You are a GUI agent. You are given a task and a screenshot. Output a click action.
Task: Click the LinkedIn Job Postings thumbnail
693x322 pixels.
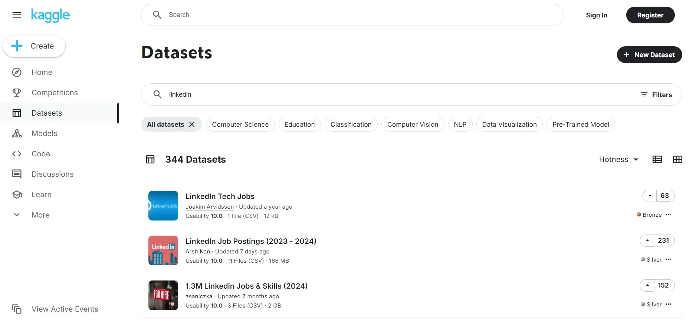pos(163,250)
